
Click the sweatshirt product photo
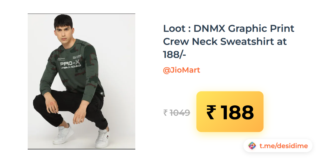81,81
